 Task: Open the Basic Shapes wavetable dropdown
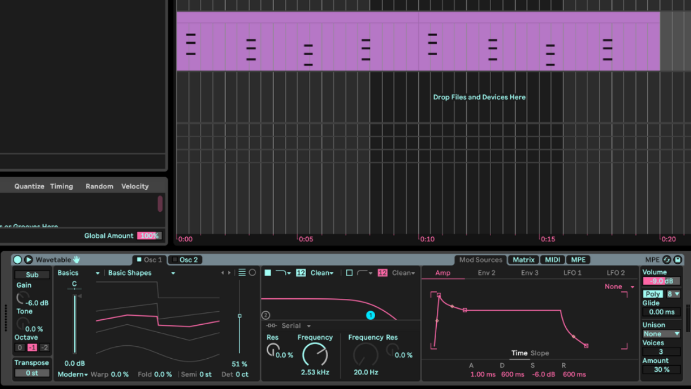141,273
